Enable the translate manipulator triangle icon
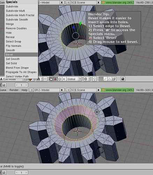 coord(55,79)
